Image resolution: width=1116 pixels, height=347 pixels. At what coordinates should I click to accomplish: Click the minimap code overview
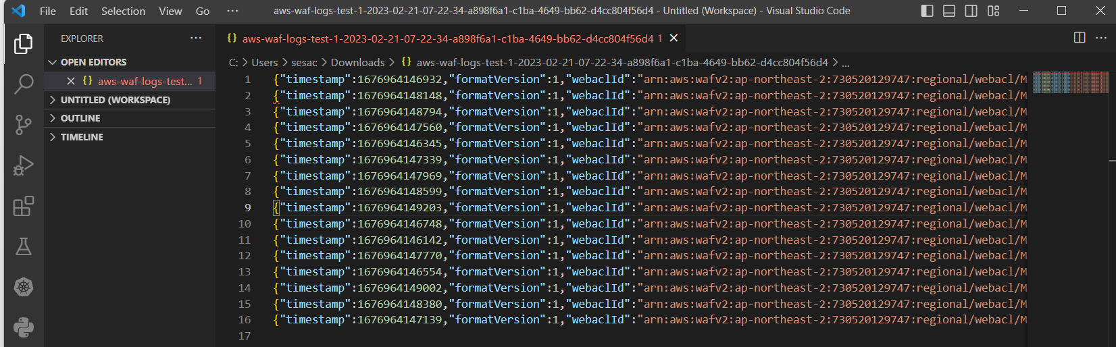click(x=1071, y=82)
